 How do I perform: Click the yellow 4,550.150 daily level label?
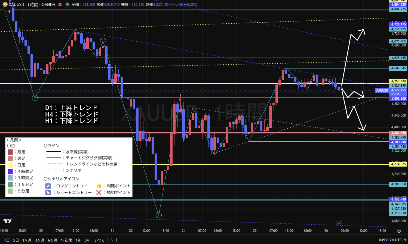pyautogui.click(x=398, y=81)
